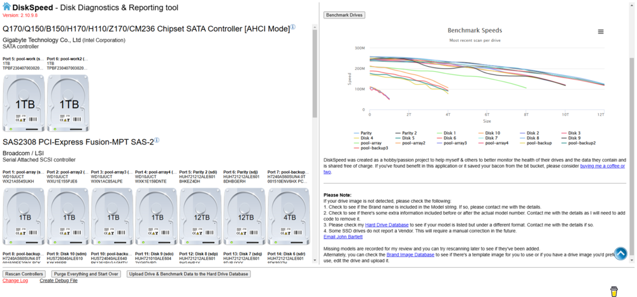Click the Gigabyte Technology Co., Ltd text
This screenshot has height=297, width=637.
[41, 40]
